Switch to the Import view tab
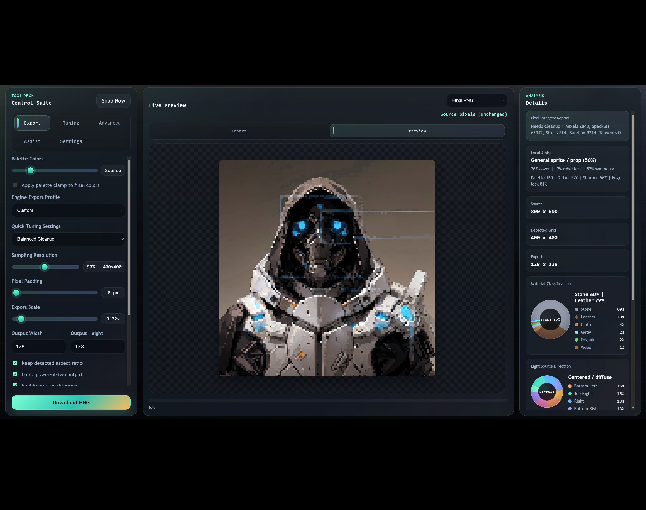 point(239,131)
